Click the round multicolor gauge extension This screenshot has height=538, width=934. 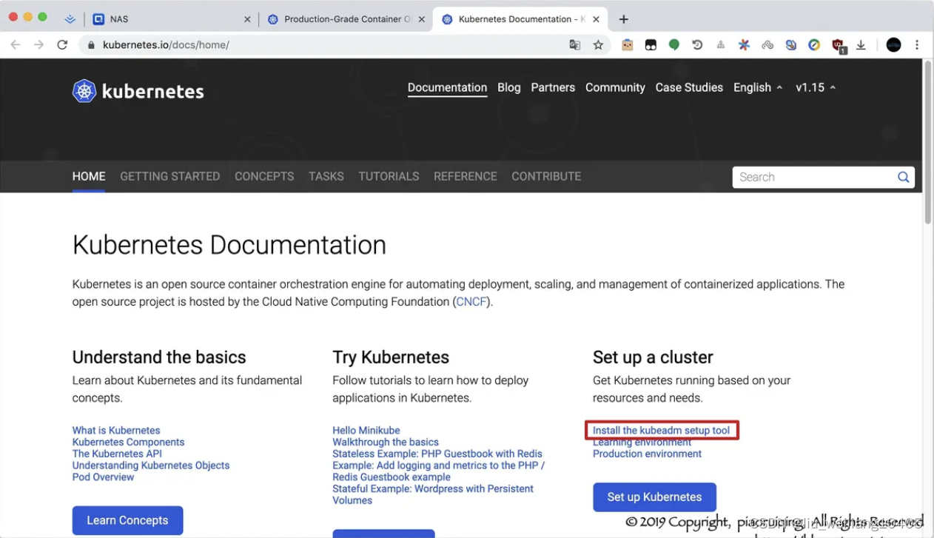pyautogui.click(x=814, y=45)
